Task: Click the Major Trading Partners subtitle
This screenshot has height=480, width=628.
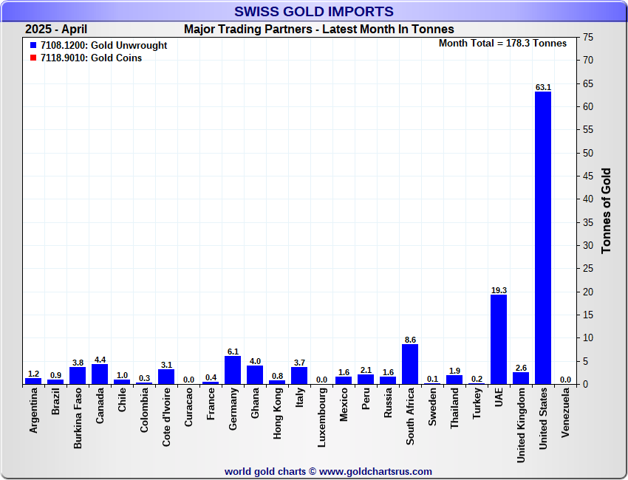Action: (319, 30)
